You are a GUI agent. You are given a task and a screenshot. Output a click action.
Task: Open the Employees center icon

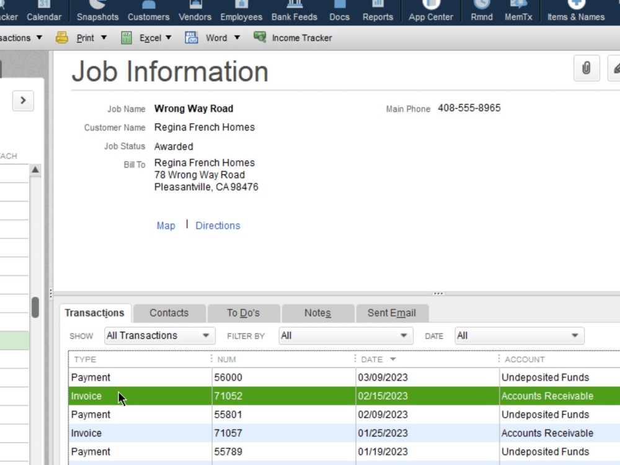241,11
